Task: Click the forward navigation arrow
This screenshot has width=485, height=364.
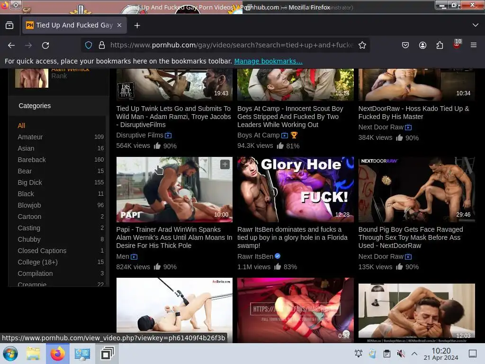Action: [28, 45]
